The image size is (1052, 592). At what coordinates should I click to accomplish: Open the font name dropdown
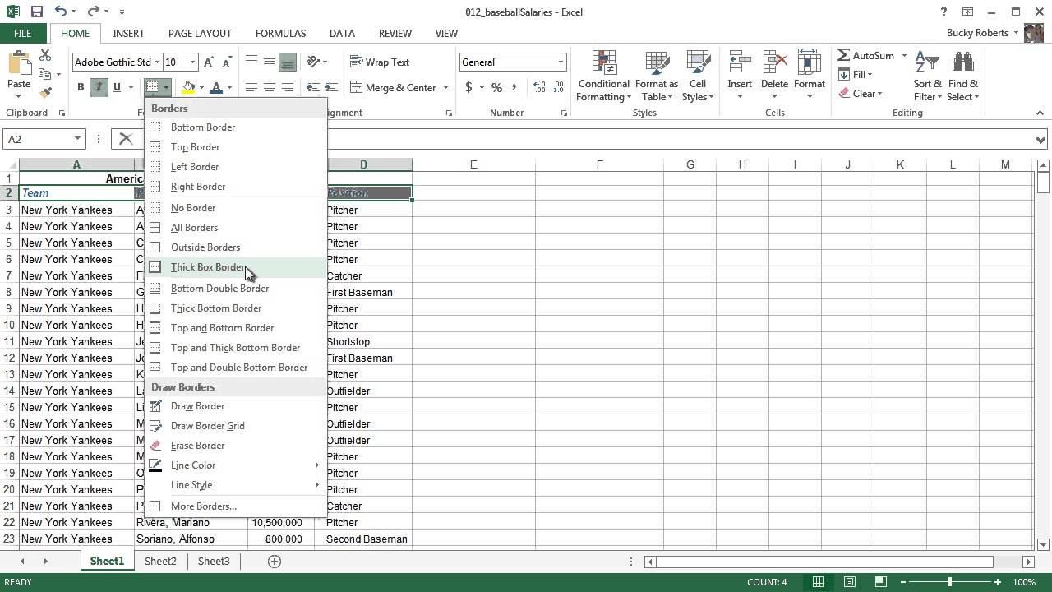click(156, 62)
